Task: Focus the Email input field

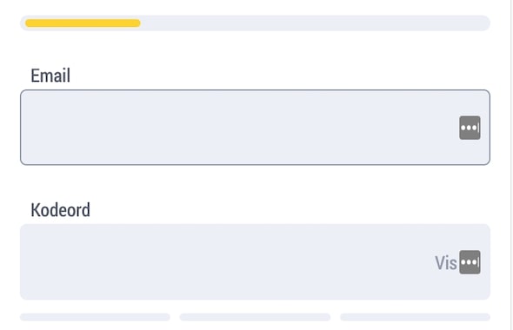Action: tap(255, 128)
